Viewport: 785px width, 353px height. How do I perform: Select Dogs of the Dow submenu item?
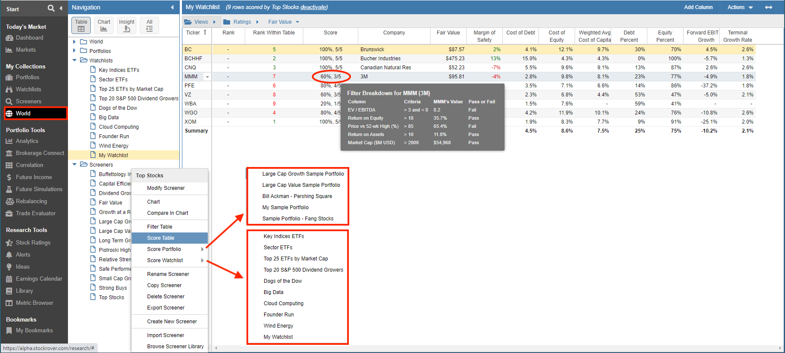283,281
